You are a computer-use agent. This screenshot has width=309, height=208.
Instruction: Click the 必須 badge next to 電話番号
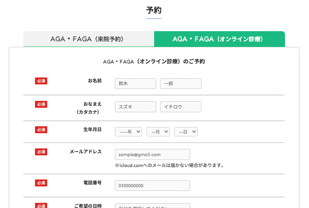[41, 183]
